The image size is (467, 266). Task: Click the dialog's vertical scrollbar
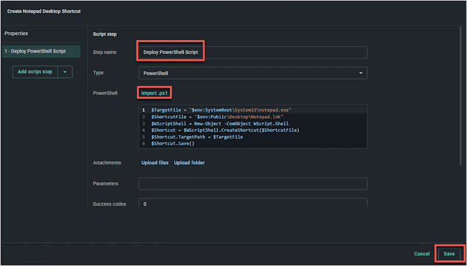[461, 95]
